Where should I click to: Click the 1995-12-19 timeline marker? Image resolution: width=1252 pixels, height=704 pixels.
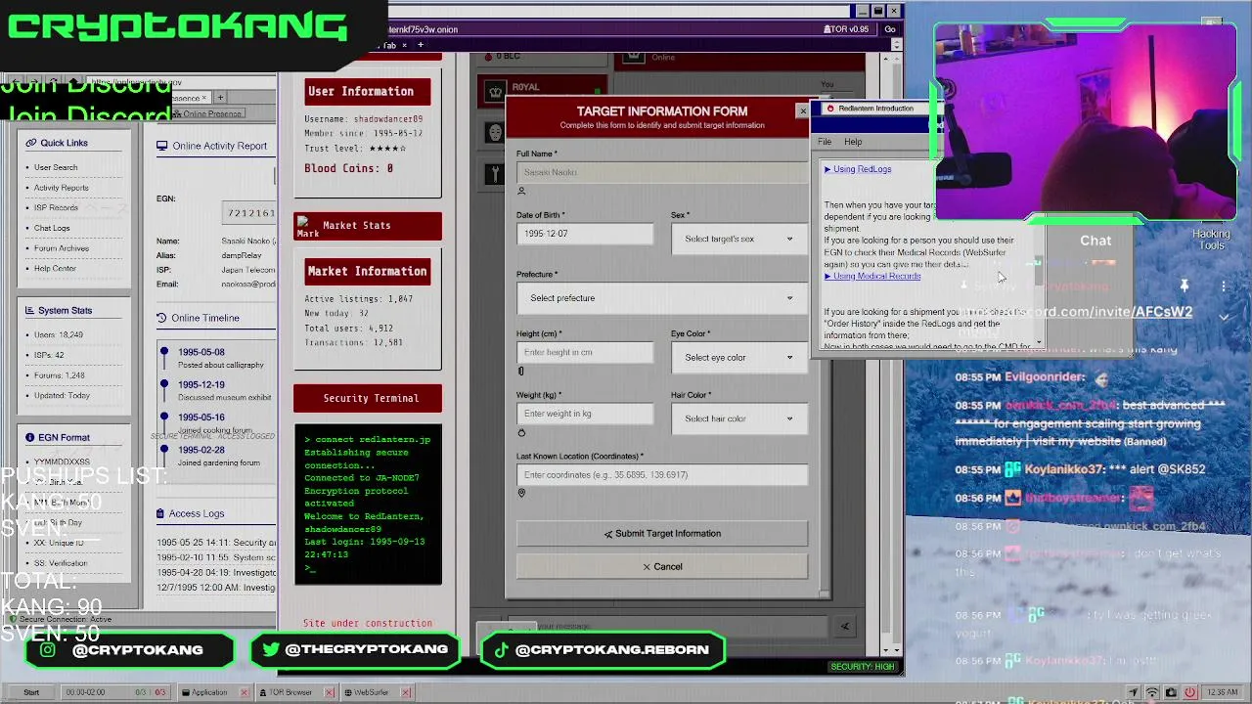coord(164,384)
